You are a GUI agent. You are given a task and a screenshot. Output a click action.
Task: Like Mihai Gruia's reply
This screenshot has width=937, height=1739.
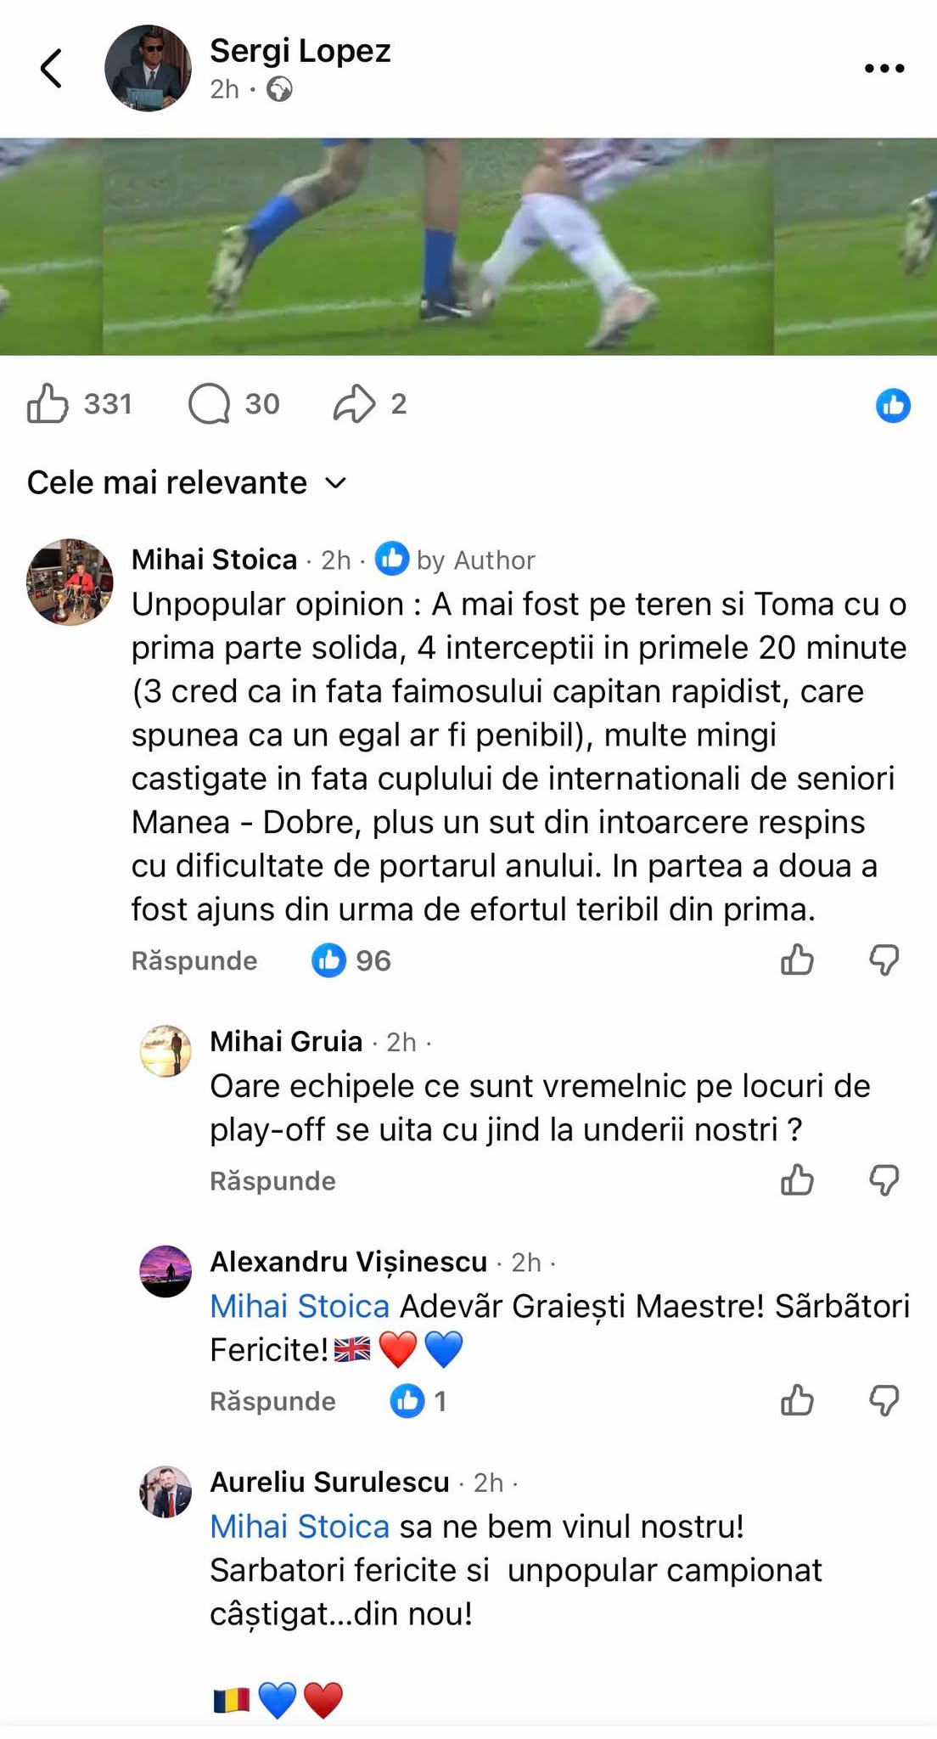coord(797,1180)
